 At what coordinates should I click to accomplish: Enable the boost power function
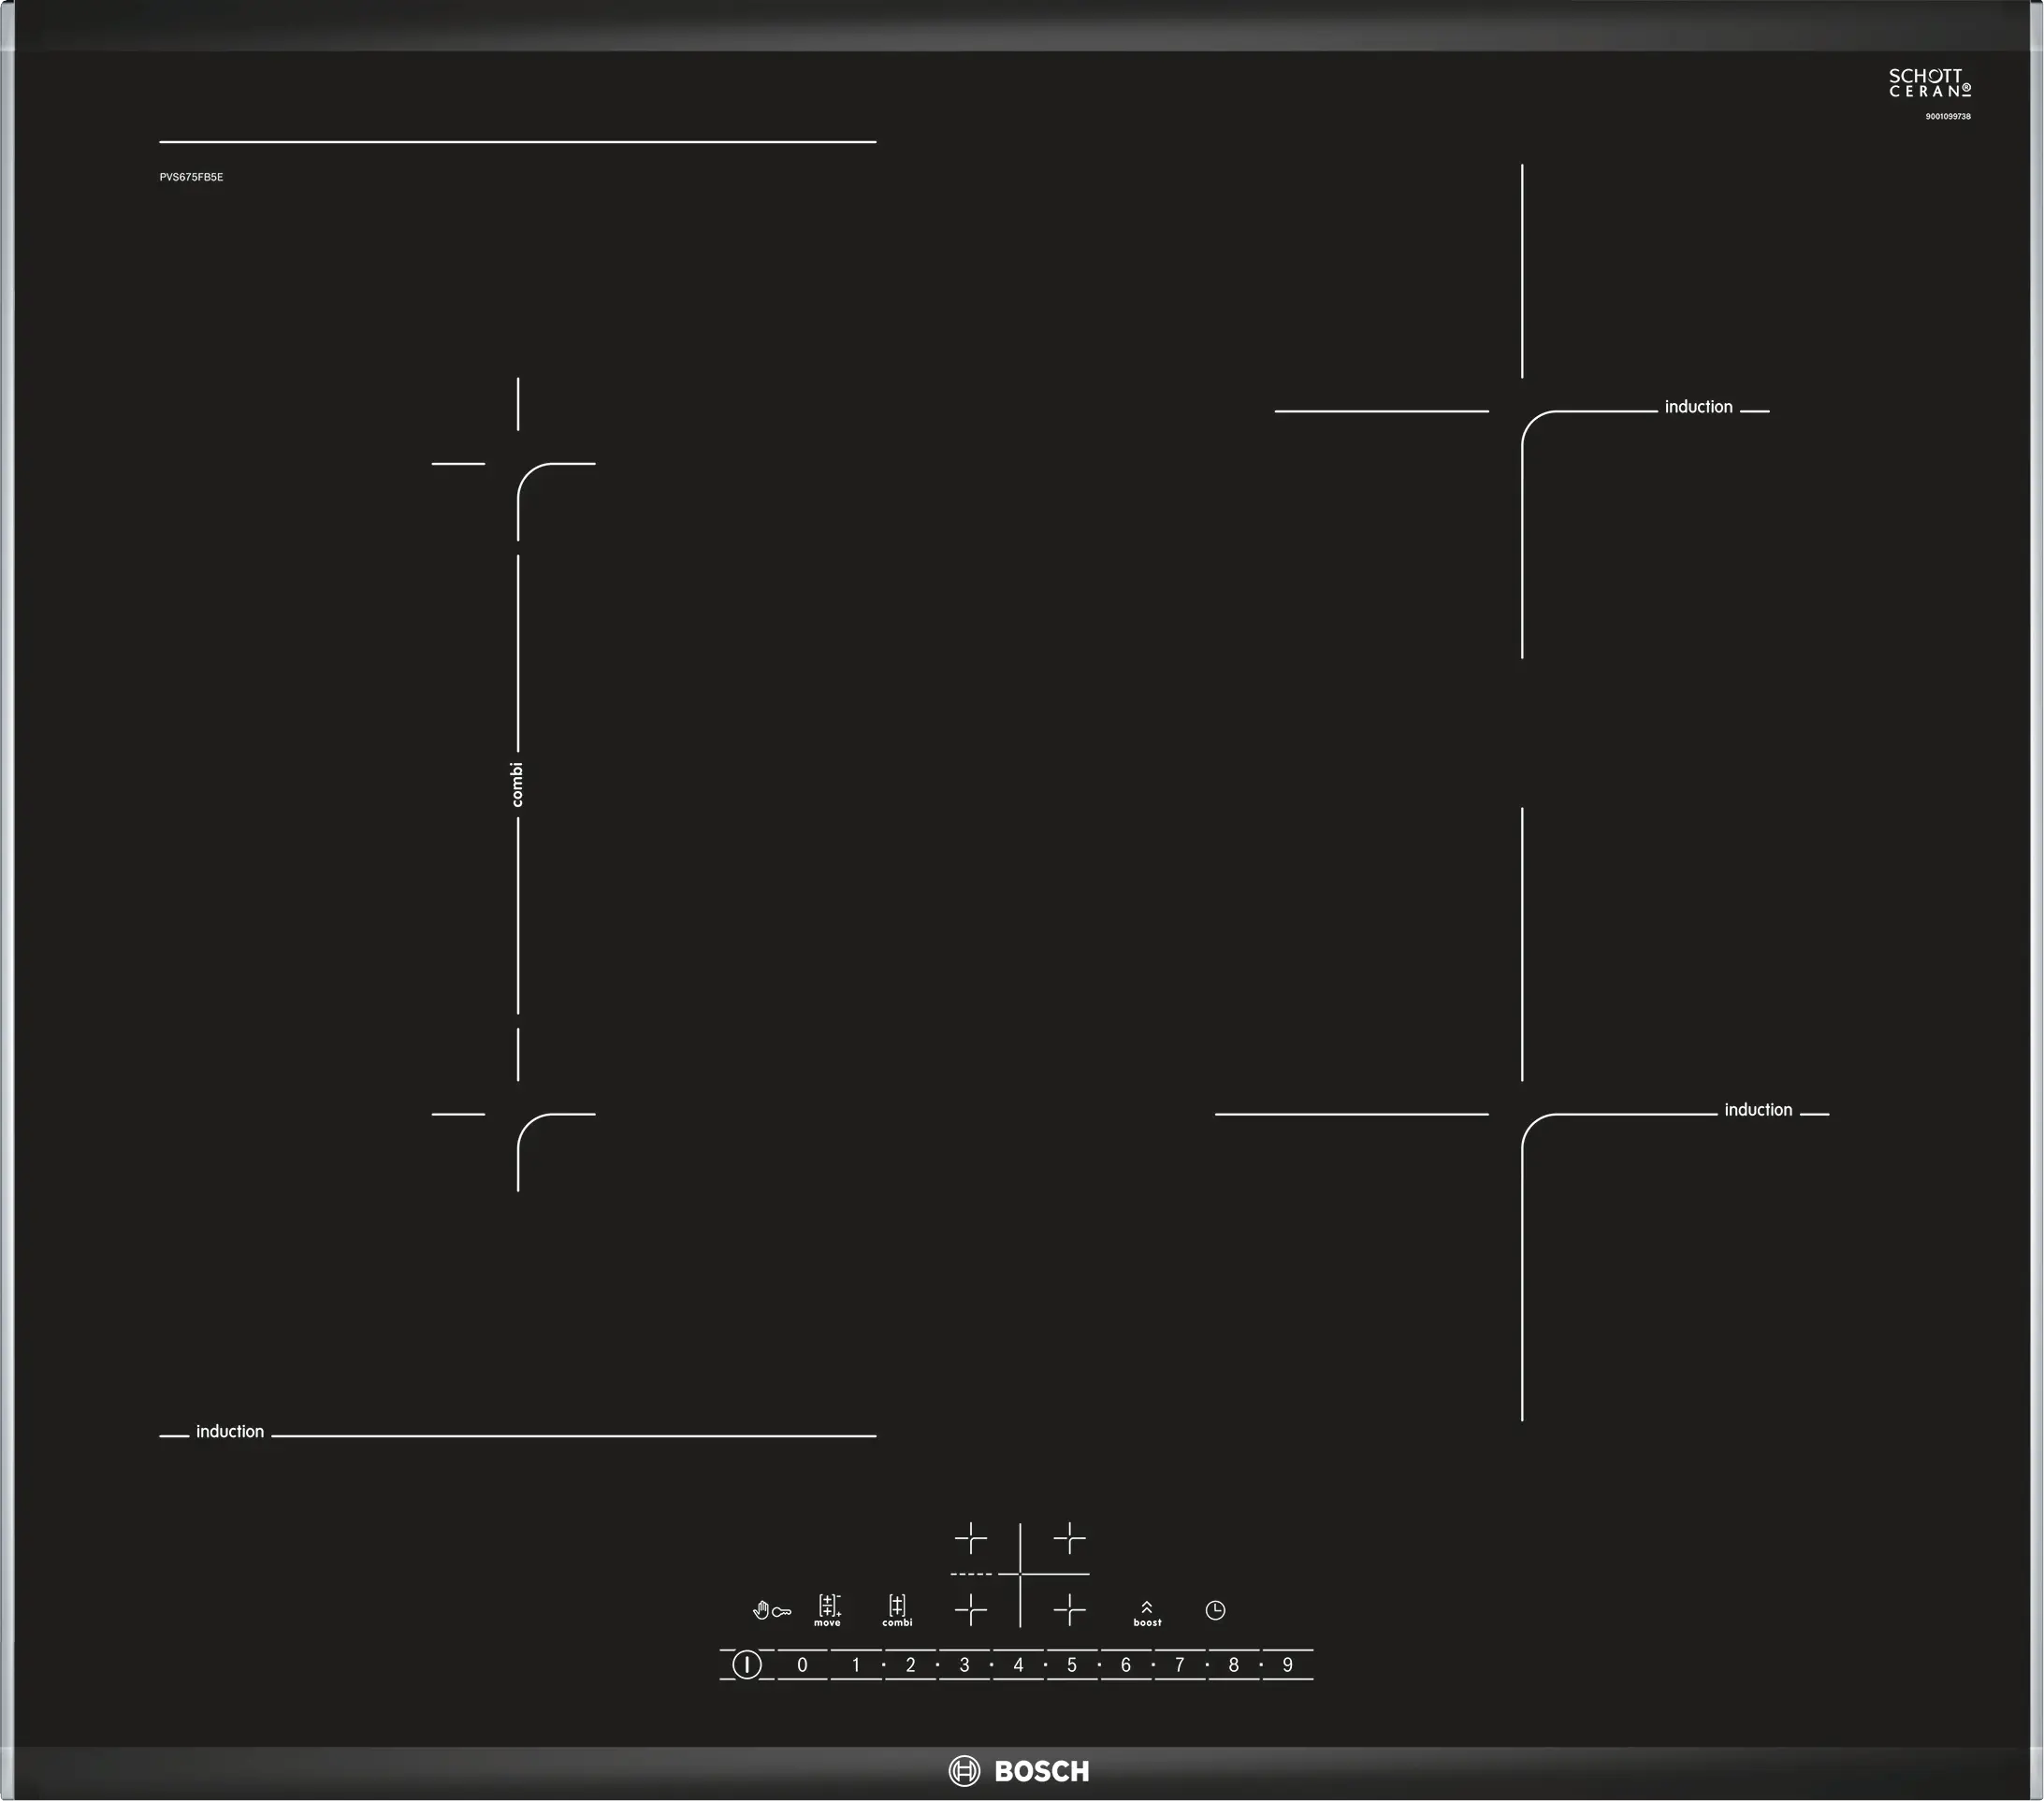pos(1147,1612)
